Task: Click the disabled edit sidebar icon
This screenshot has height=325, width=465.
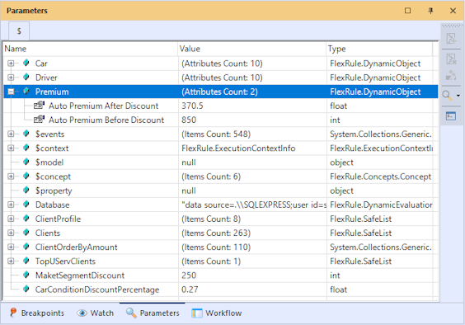Action: pyautogui.click(x=451, y=75)
